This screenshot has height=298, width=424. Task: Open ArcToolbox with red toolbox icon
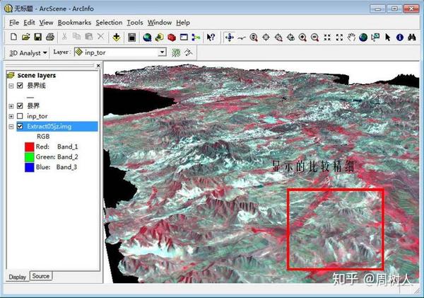click(x=171, y=37)
